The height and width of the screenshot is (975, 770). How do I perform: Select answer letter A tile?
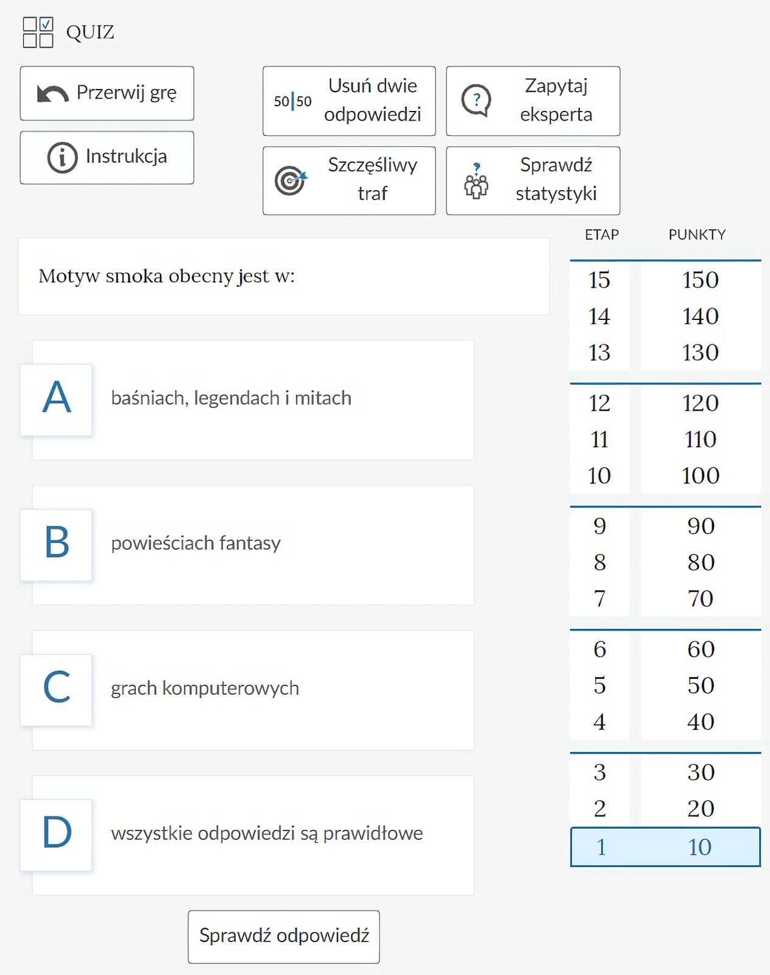pyautogui.click(x=56, y=399)
